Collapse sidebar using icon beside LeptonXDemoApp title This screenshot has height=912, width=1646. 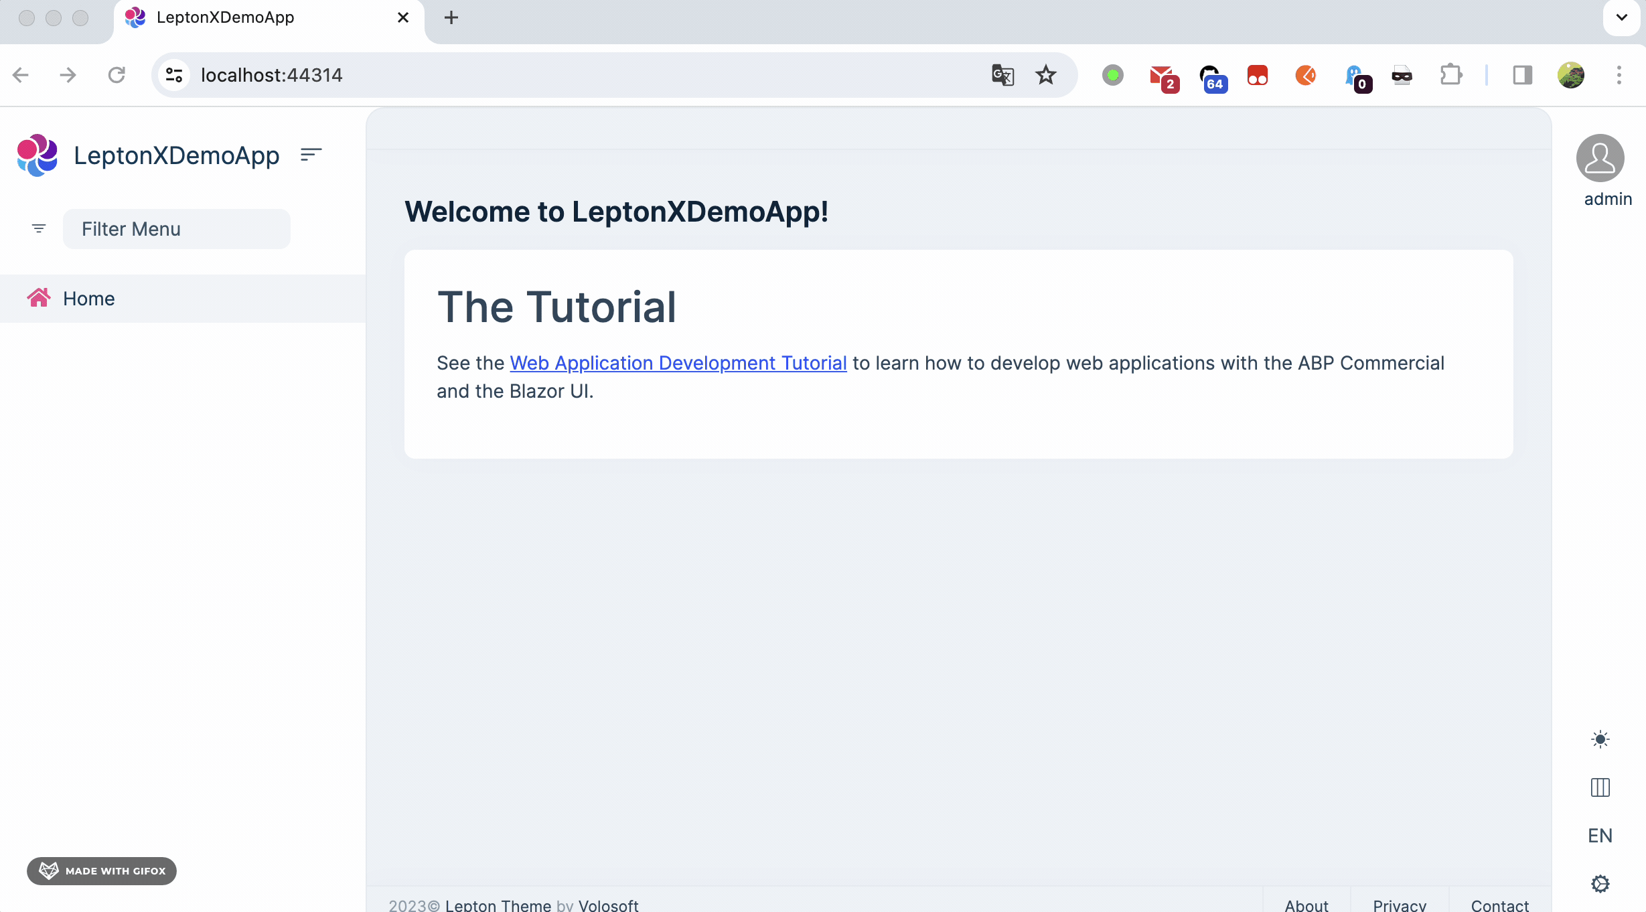tap(311, 155)
